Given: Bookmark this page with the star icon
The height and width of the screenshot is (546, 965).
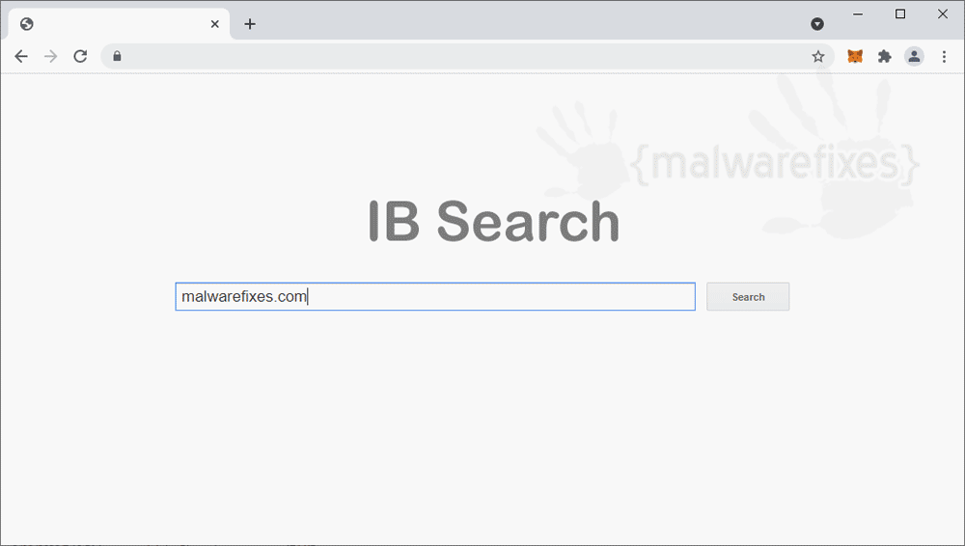Looking at the screenshot, I should click(818, 57).
